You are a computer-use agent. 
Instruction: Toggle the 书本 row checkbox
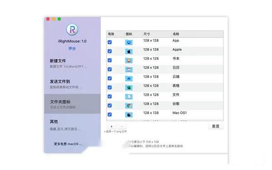110,60
